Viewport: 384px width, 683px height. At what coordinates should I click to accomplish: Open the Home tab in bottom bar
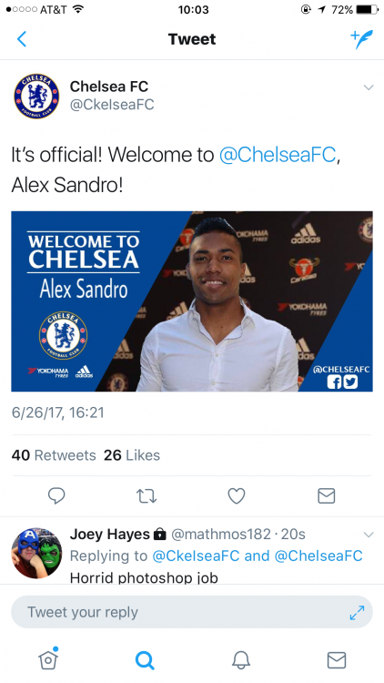(48, 658)
